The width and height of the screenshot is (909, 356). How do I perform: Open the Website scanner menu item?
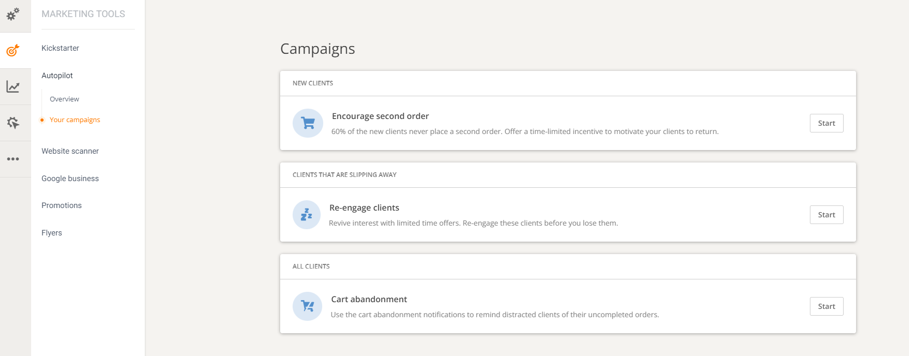(70, 151)
